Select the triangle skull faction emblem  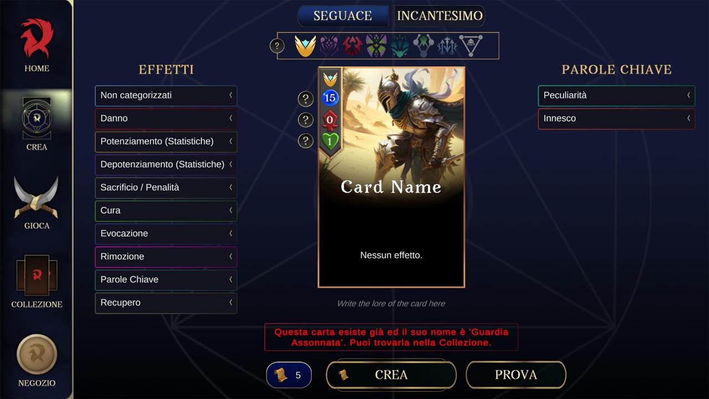(x=471, y=45)
